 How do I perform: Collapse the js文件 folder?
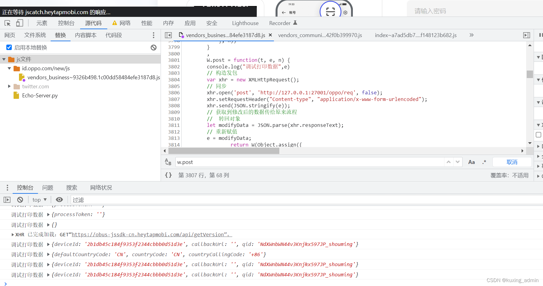(4, 59)
